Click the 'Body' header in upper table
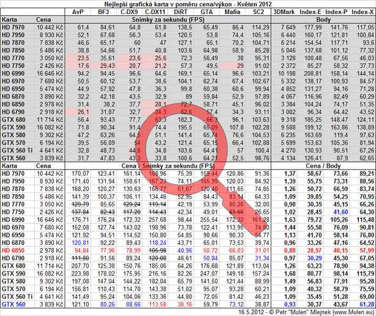The width and height of the screenshot is (376, 316). 323,20
